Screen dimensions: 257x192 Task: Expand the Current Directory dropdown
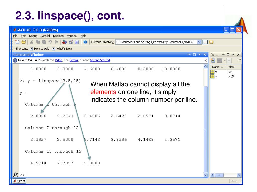pyautogui.click(x=199, y=42)
